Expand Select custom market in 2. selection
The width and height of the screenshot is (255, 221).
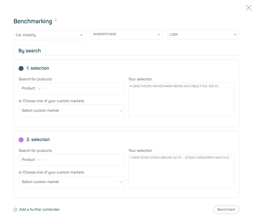click(71, 182)
